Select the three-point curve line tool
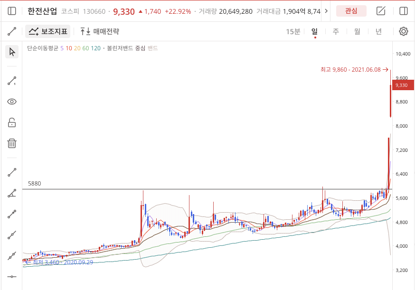The height and width of the screenshot is (290, 415). pyautogui.click(x=12, y=235)
